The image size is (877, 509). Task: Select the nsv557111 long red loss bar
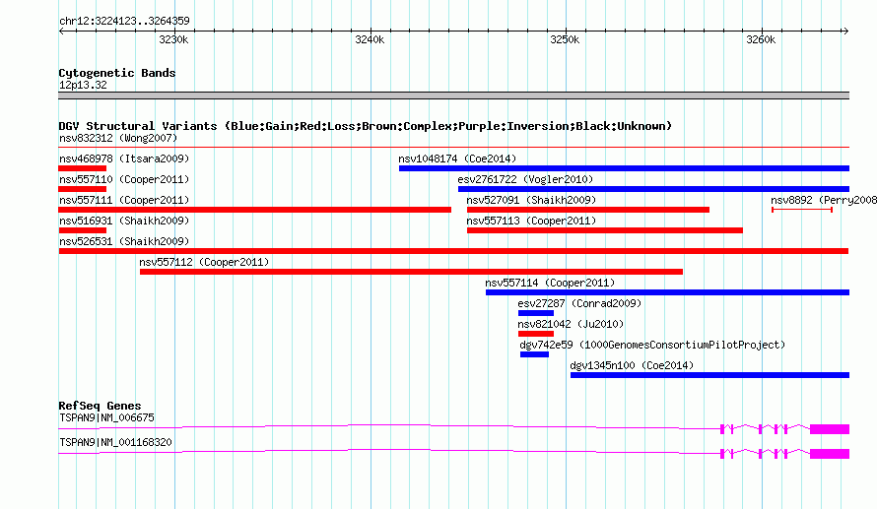254,210
